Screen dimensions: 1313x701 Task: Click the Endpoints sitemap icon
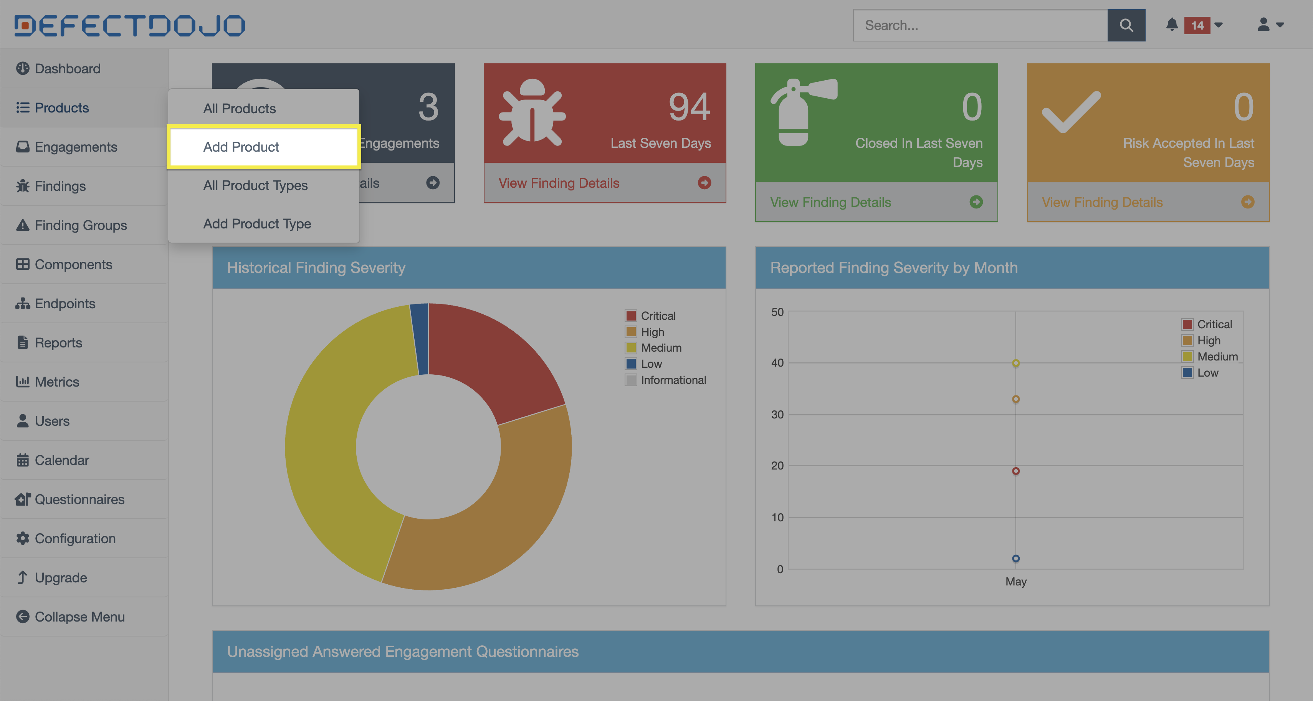click(22, 303)
